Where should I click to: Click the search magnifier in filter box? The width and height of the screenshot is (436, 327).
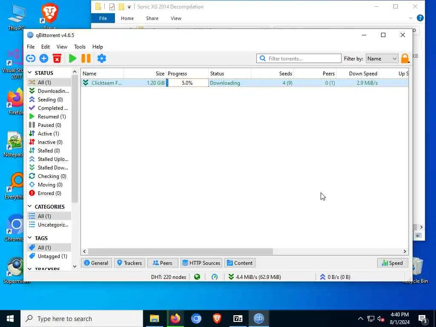pyautogui.click(x=262, y=58)
